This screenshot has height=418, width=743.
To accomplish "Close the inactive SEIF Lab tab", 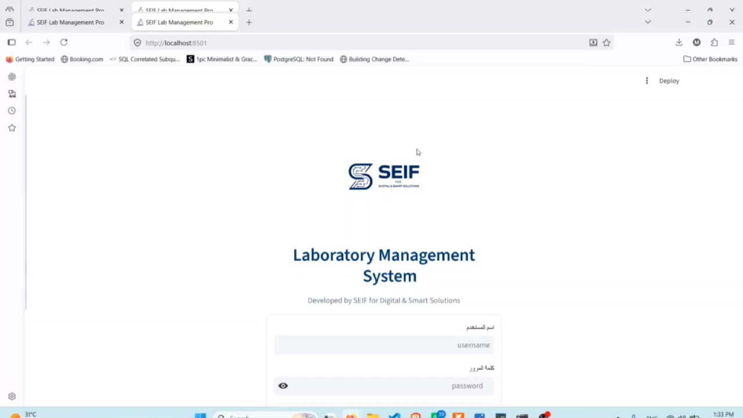I will click(121, 22).
